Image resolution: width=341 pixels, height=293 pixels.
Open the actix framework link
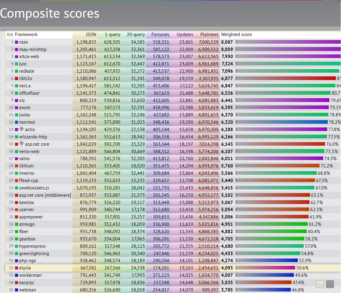pos(30,130)
